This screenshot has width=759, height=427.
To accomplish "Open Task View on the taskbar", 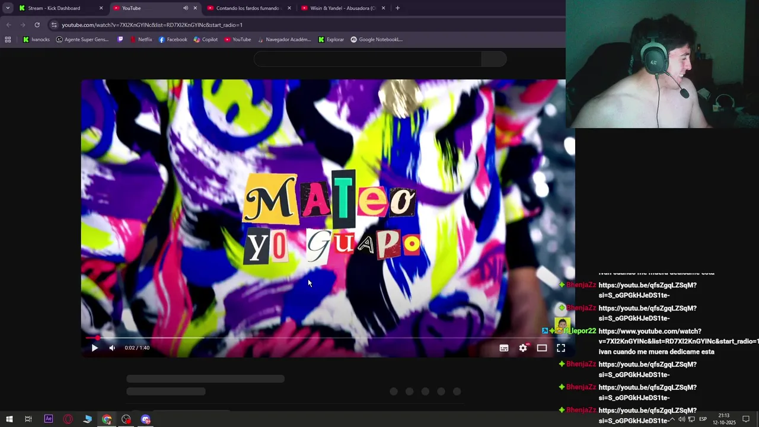I will [x=28, y=419].
